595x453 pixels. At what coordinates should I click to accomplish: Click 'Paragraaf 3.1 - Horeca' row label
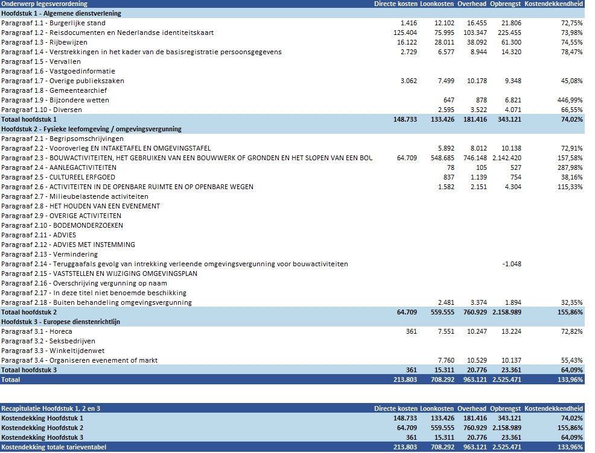(37, 331)
